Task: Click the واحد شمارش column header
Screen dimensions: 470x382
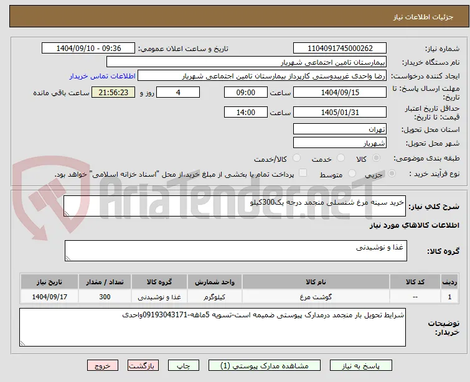Action: point(215,282)
